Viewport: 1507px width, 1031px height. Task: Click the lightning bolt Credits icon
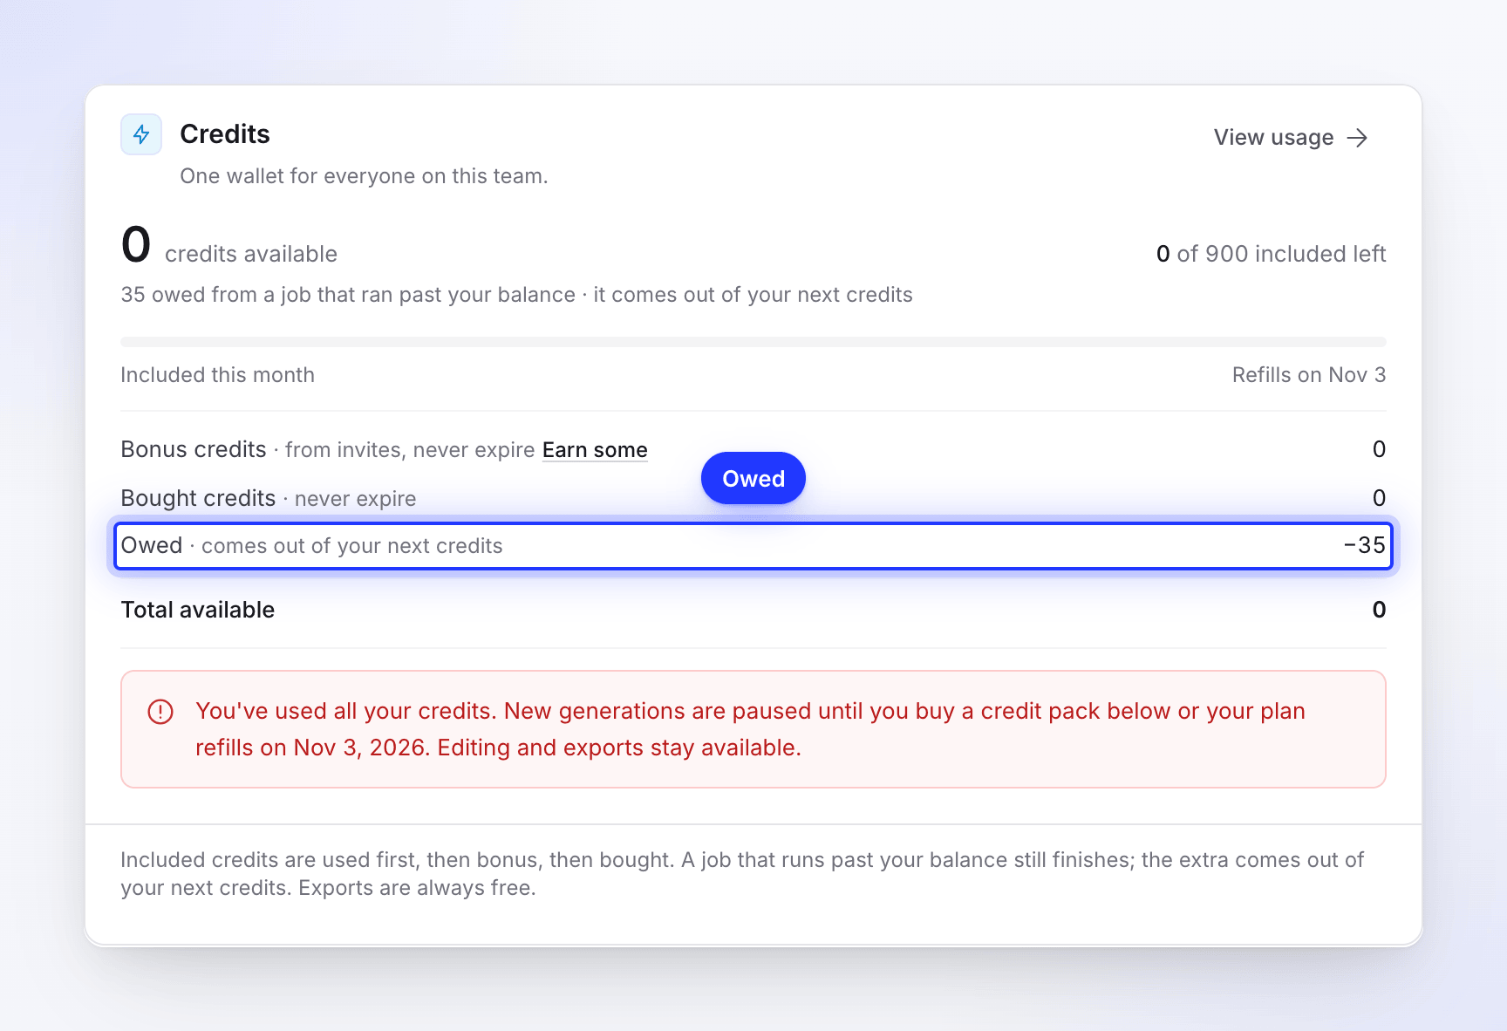pos(141,134)
